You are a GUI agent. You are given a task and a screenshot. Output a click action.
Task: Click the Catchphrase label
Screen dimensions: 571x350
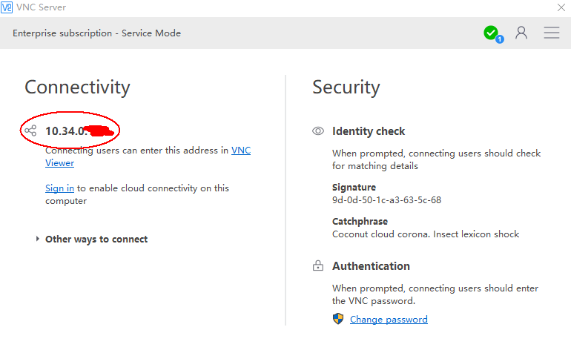click(360, 222)
